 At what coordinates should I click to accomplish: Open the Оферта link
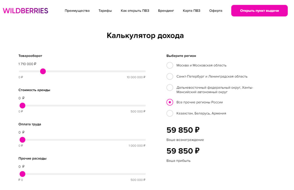216,11
